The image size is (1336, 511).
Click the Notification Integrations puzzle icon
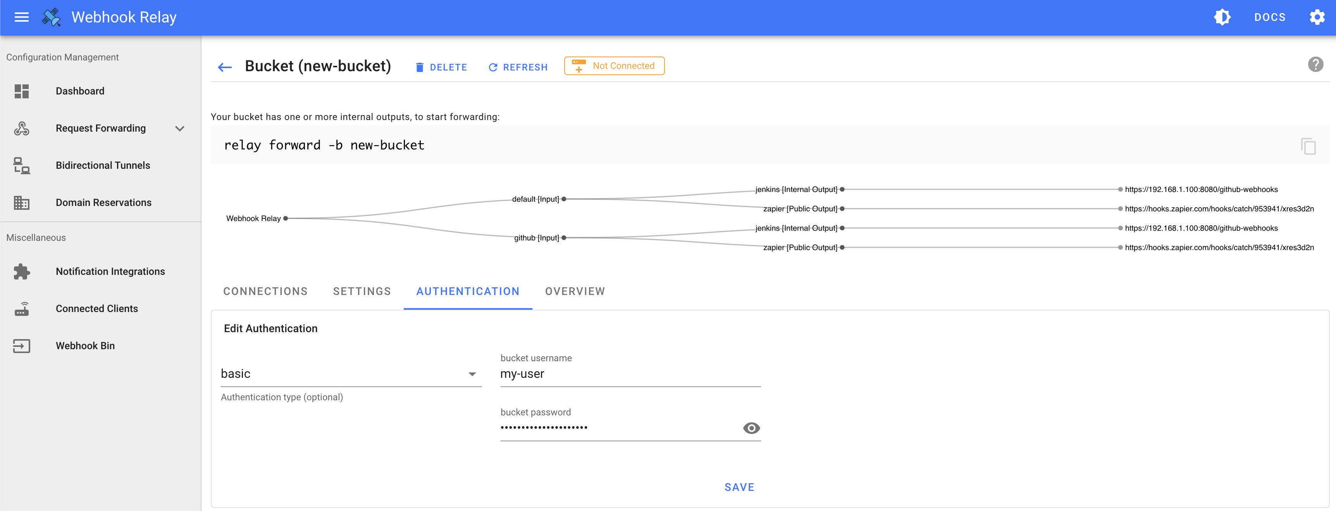21,271
